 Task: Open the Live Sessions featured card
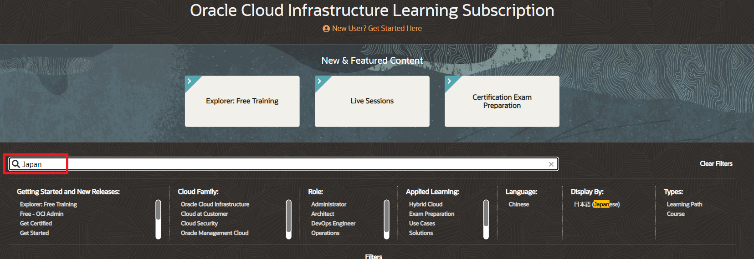tap(372, 101)
